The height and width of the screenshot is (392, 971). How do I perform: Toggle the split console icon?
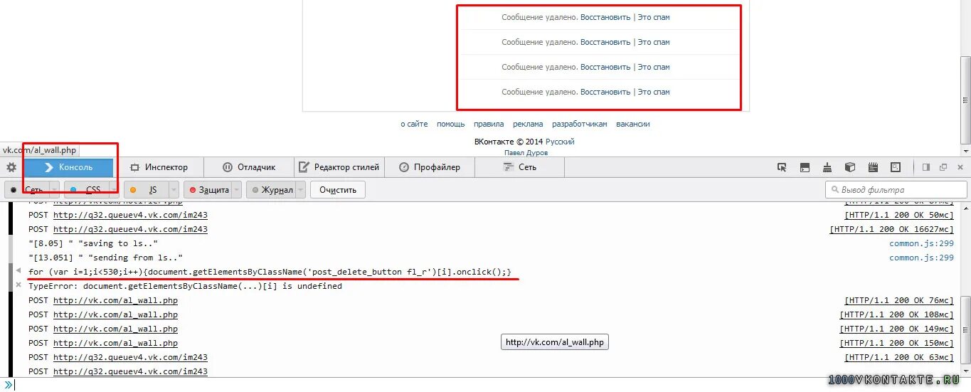805,168
